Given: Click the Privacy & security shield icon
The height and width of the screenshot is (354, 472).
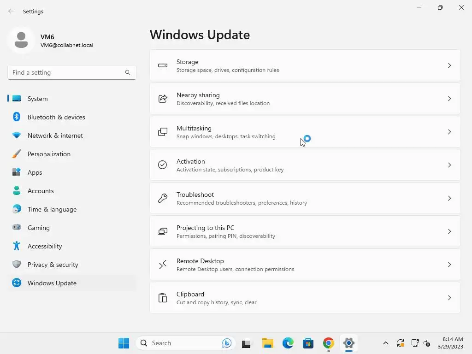Looking at the screenshot, I should coord(17,264).
